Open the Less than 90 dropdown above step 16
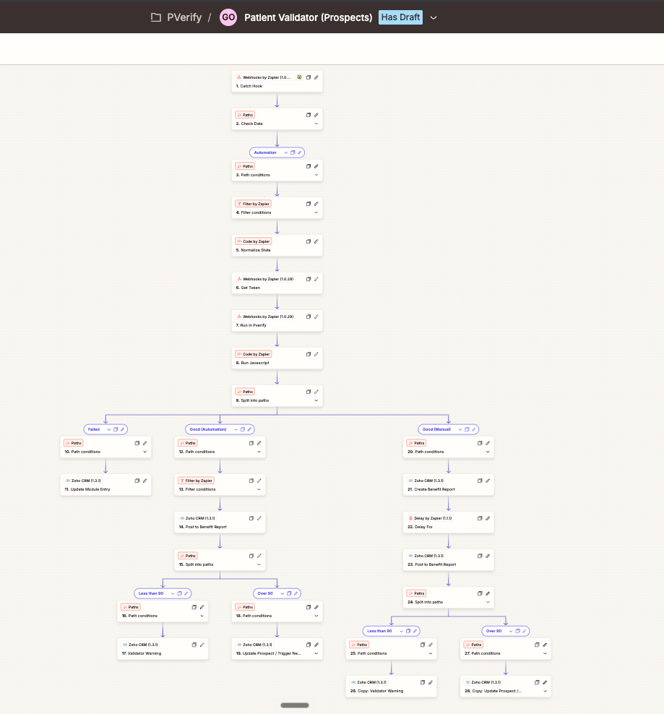The width and height of the screenshot is (664, 714). [173, 593]
